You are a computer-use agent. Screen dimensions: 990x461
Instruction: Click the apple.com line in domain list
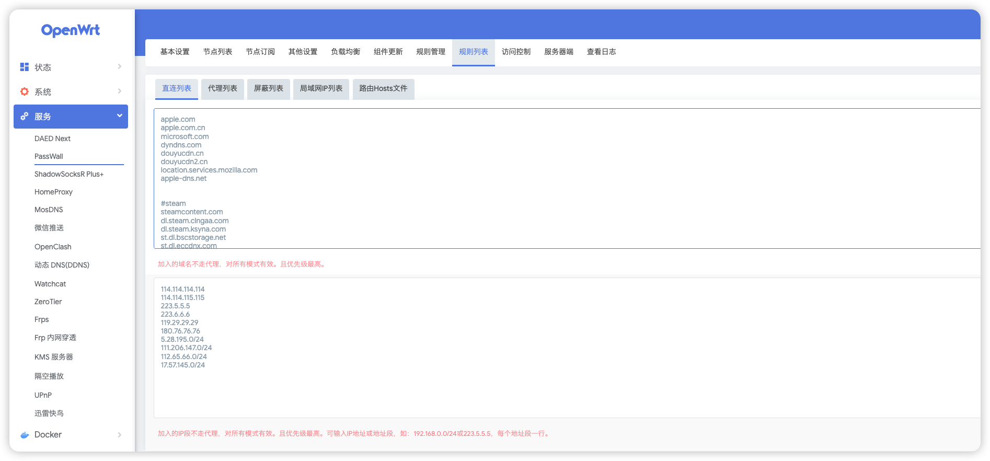point(178,119)
